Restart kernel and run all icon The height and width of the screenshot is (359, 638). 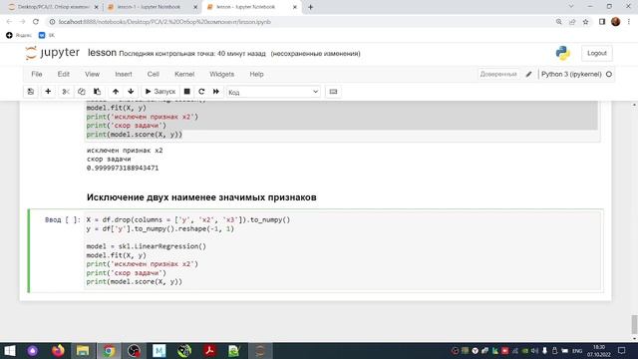[216, 92]
